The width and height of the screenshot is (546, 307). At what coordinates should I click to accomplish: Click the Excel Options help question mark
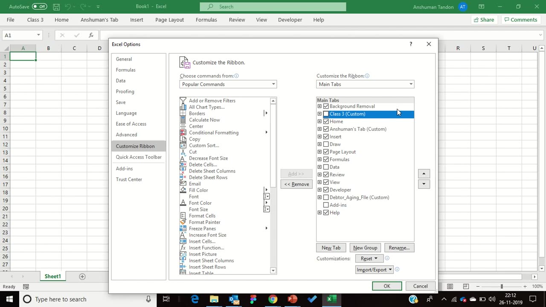click(x=411, y=44)
